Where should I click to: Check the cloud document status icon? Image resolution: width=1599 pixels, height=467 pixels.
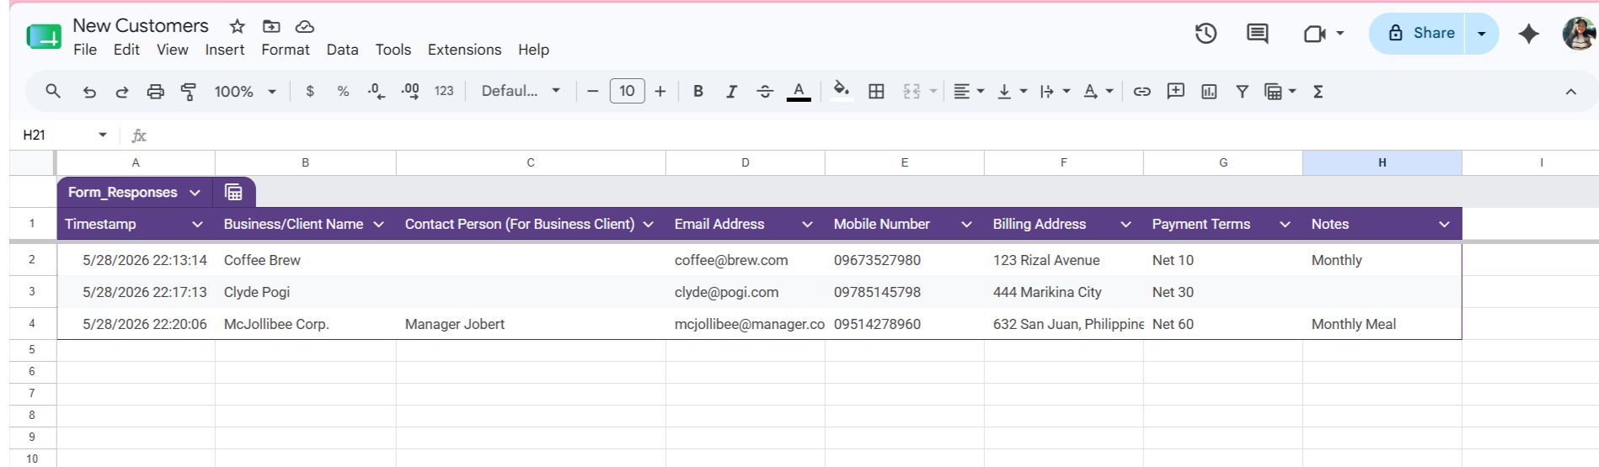point(304,26)
